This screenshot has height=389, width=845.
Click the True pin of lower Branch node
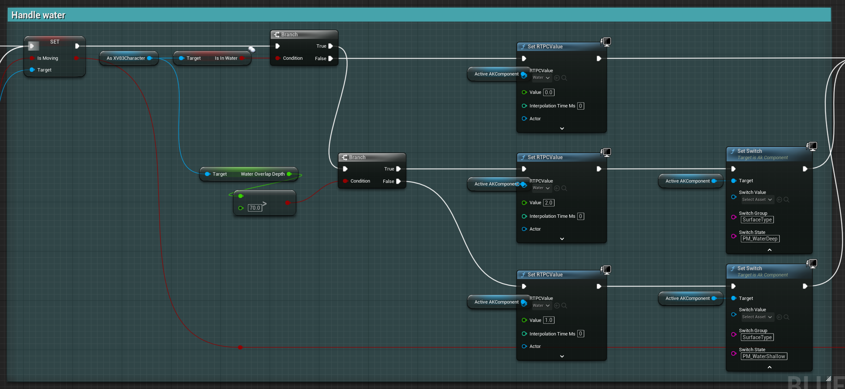click(398, 169)
